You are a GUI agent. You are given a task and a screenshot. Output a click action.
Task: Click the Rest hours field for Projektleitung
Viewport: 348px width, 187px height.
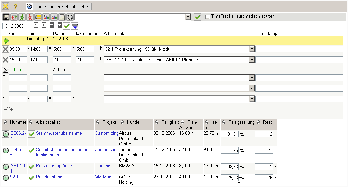[264, 178]
